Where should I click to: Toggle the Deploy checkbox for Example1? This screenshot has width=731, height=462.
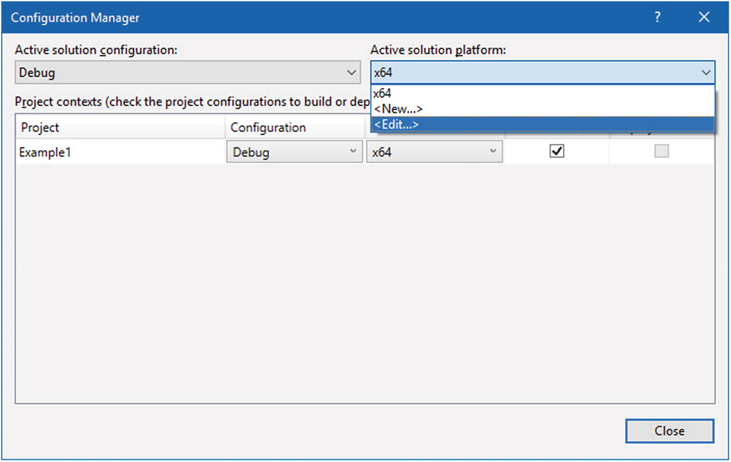point(661,151)
